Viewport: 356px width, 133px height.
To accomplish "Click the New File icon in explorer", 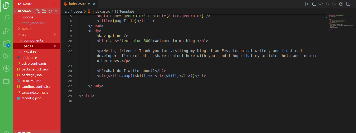I will 38,11.
